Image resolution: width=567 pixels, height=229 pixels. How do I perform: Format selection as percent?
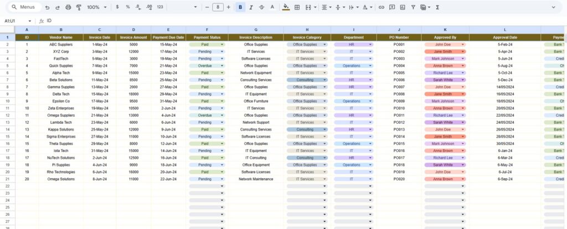coord(128,7)
